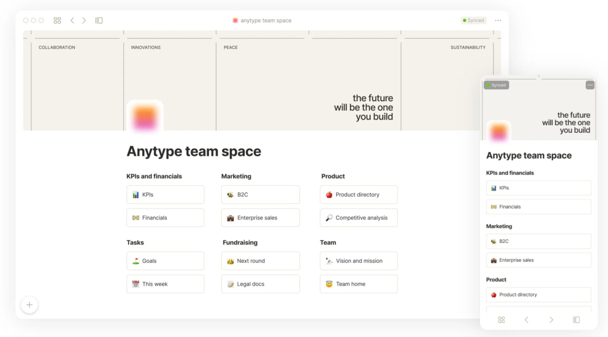
Task: Open the Team home page
Action: coord(358,284)
